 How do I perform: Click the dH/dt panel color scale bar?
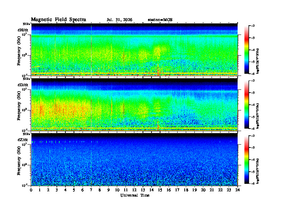[x=247, y=50]
